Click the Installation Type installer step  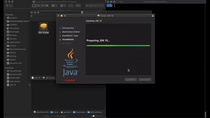point(70,36)
